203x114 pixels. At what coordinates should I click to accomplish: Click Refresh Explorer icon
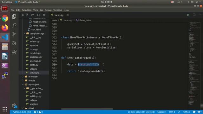38,15
